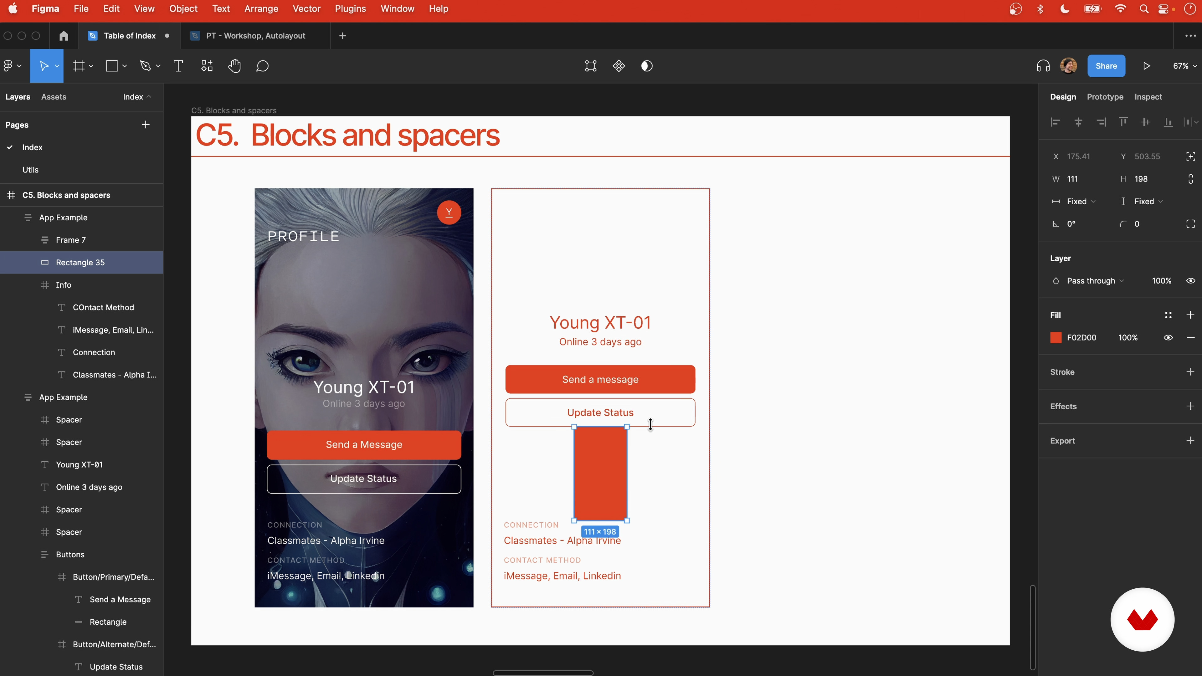Add a new tab with plus icon
Image resolution: width=1202 pixels, height=676 pixels.
[x=342, y=35]
